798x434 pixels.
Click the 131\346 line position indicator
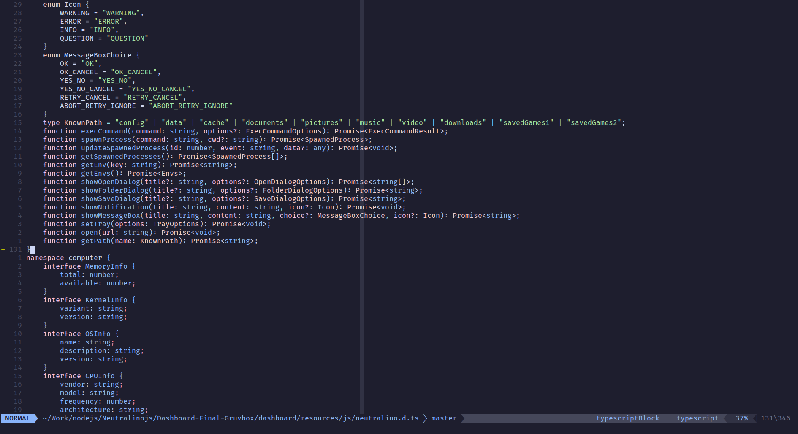click(x=775, y=418)
